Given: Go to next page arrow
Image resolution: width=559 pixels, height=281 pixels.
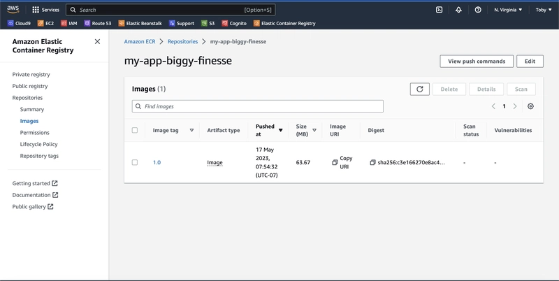Looking at the screenshot, I should click(x=515, y=106).
